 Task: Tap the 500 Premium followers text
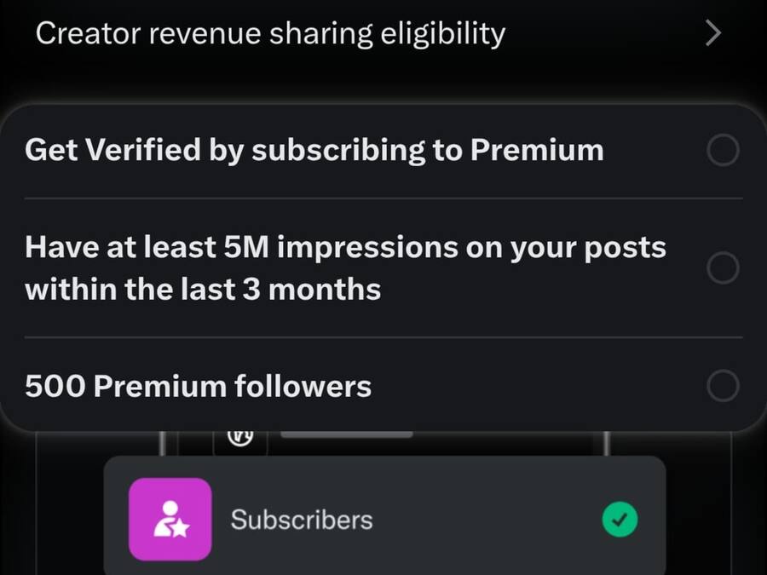tap(198, 387)
